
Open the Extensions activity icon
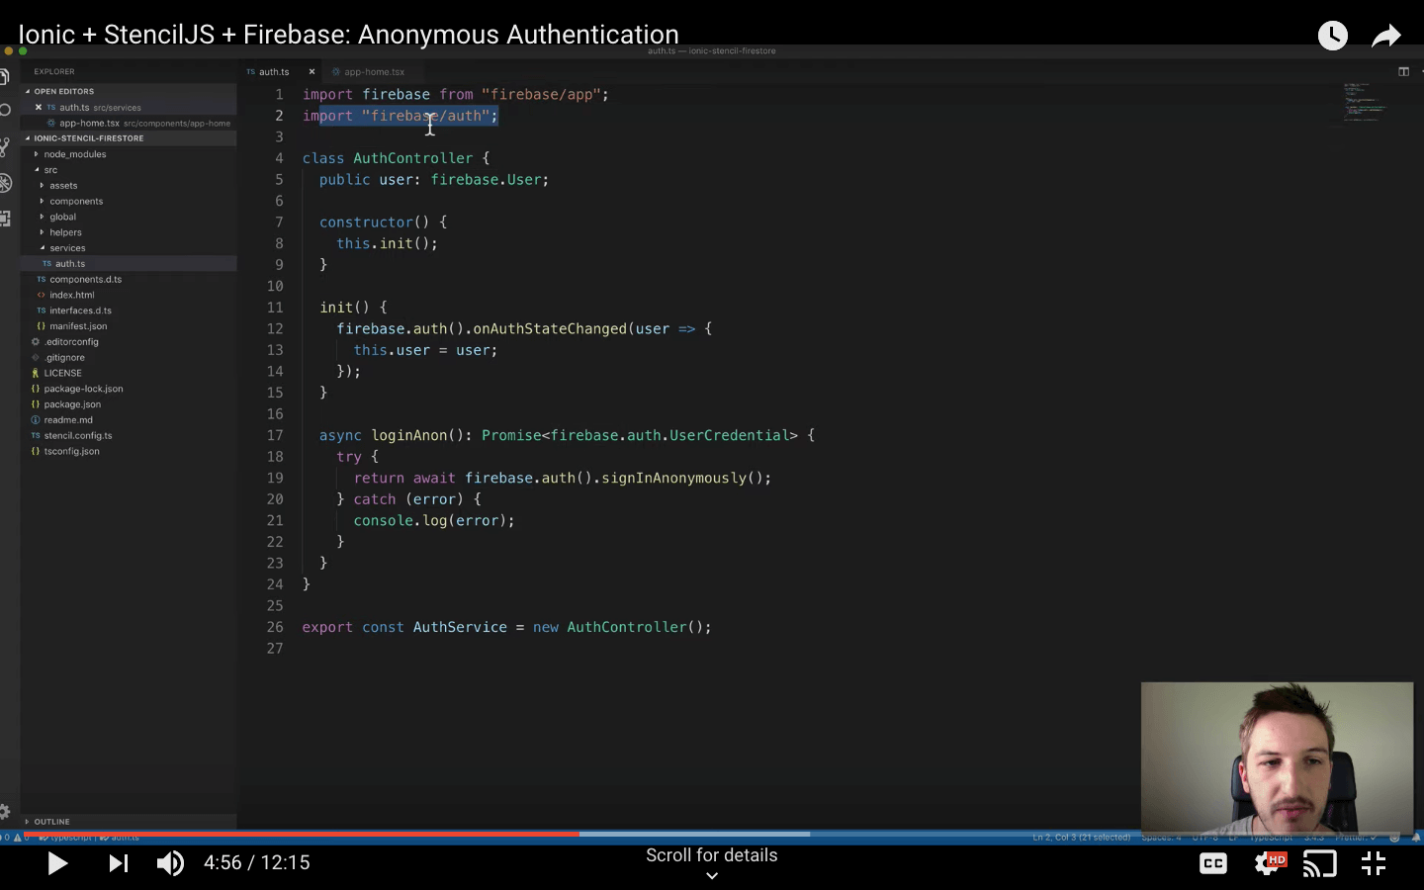[x=5, y=219]
